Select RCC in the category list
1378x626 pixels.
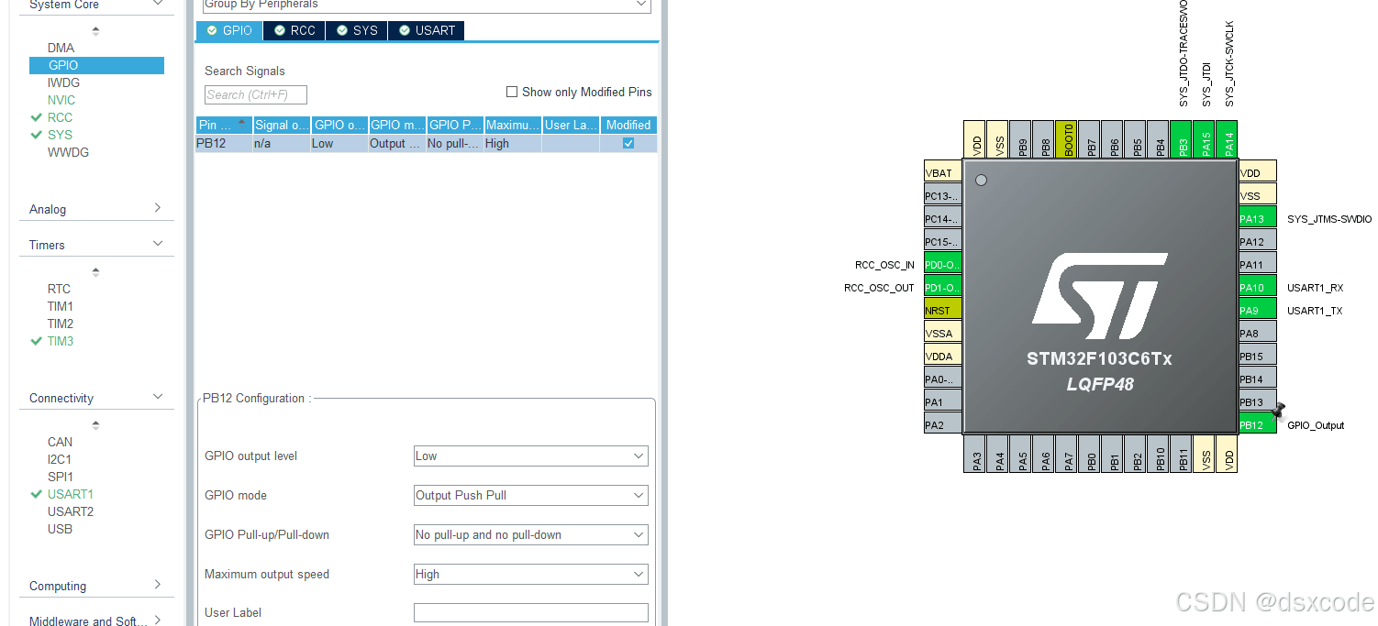(60, 117)
